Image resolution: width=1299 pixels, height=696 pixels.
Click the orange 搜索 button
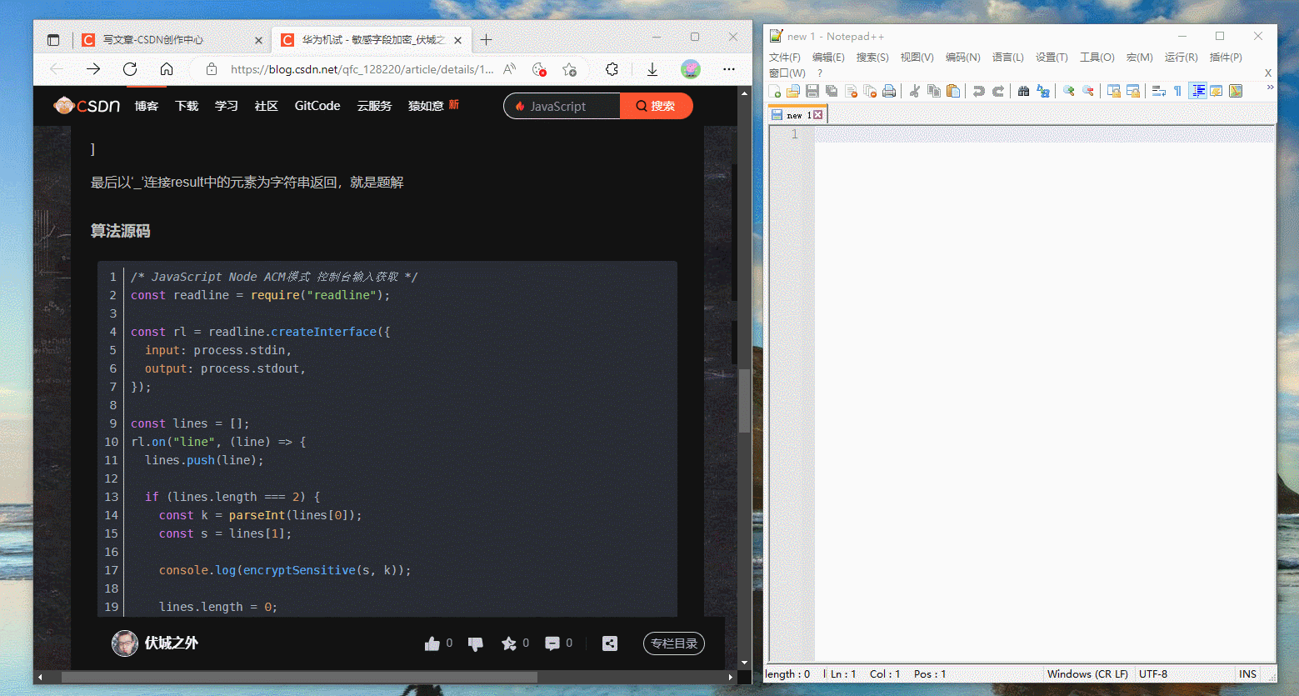656,106
